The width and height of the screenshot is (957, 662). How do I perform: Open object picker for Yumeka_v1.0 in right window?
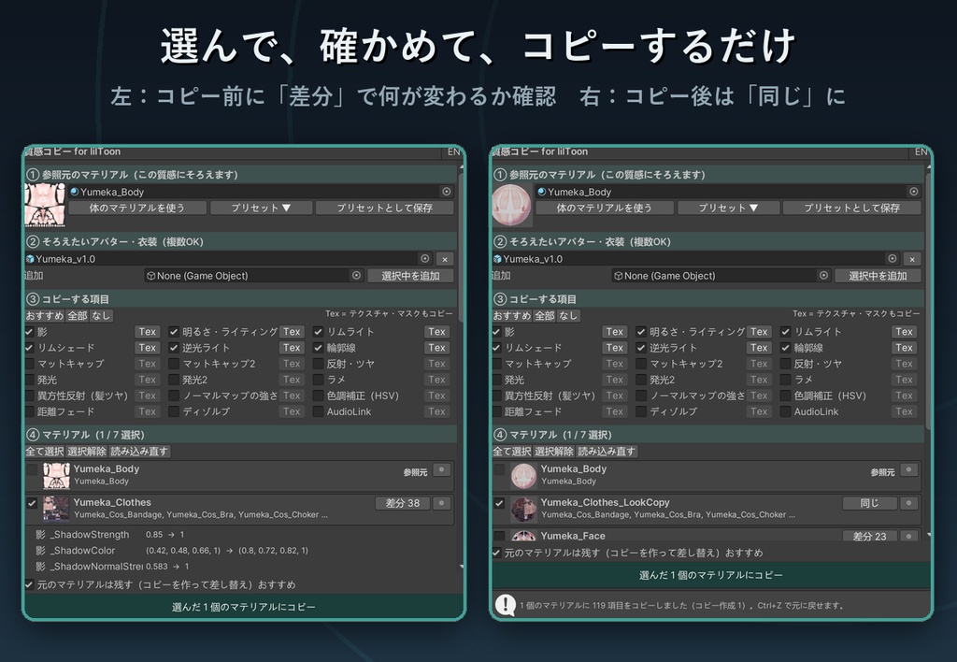[893, 259]
